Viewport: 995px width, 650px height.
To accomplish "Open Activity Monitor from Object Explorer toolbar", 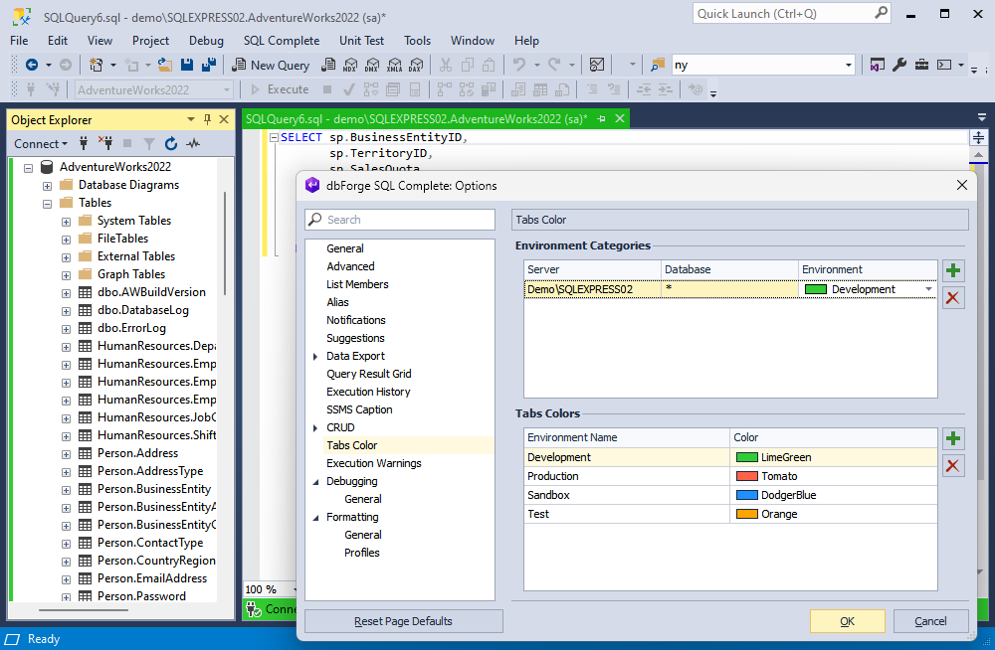I will coord(193,144).
